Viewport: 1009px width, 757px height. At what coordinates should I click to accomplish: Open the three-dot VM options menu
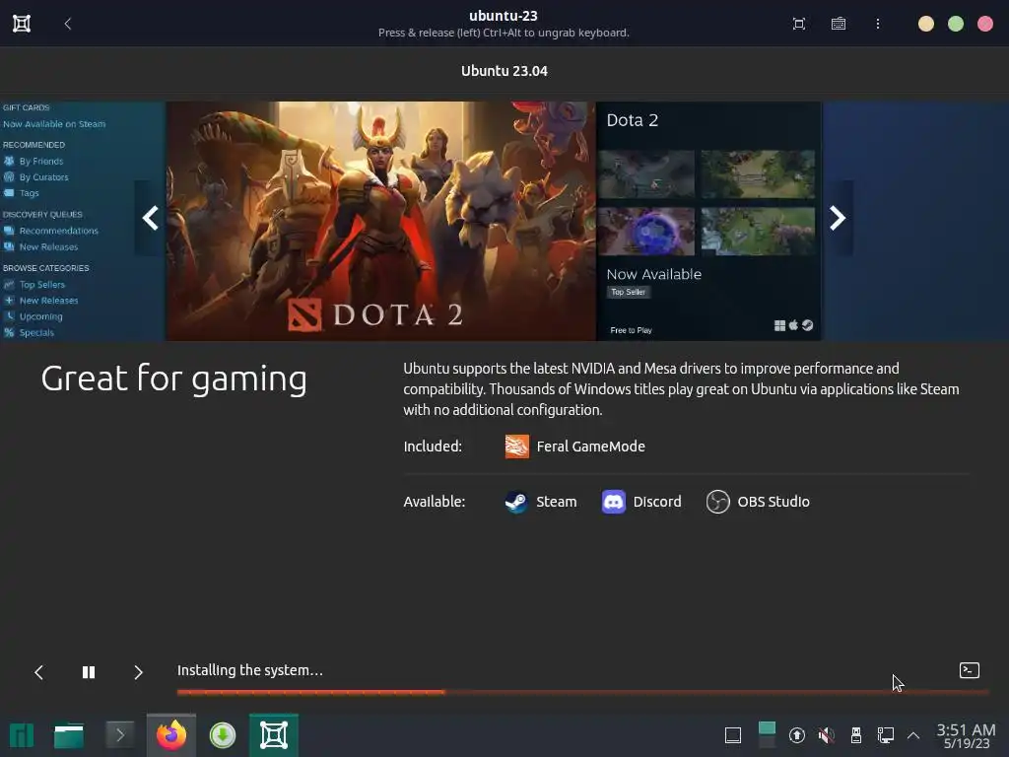coord(878,24)
